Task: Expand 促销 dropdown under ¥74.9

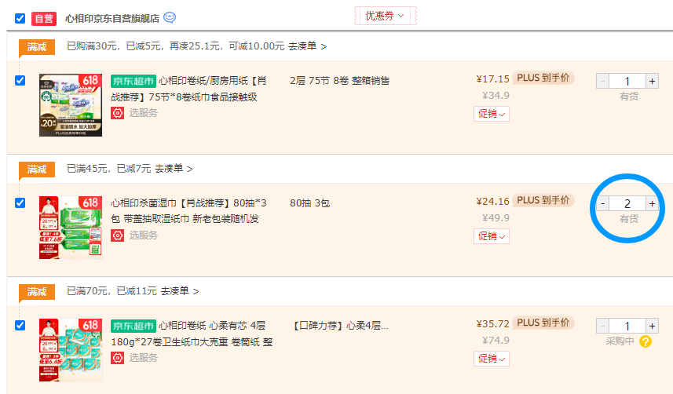Action: coord(492,359)
